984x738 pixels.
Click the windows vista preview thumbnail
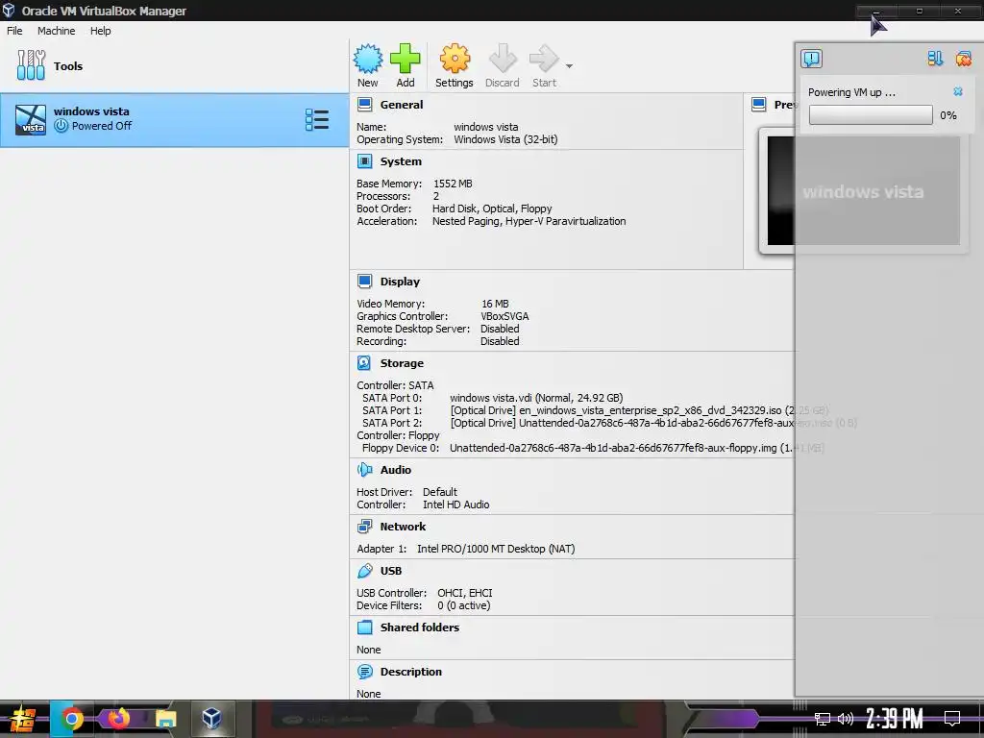coord(863,191)
